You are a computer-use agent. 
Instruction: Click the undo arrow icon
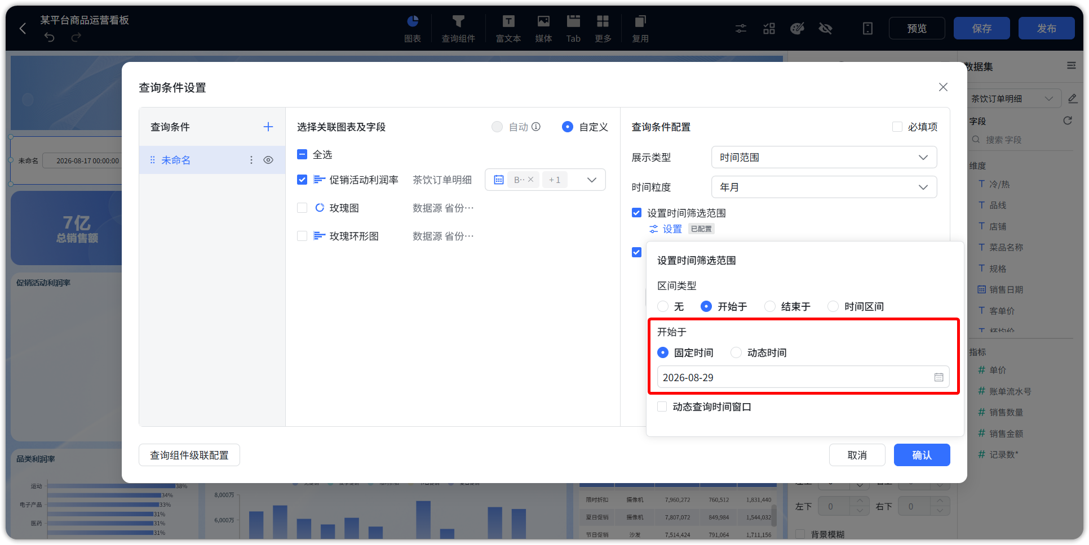click(x=50, y=37)
